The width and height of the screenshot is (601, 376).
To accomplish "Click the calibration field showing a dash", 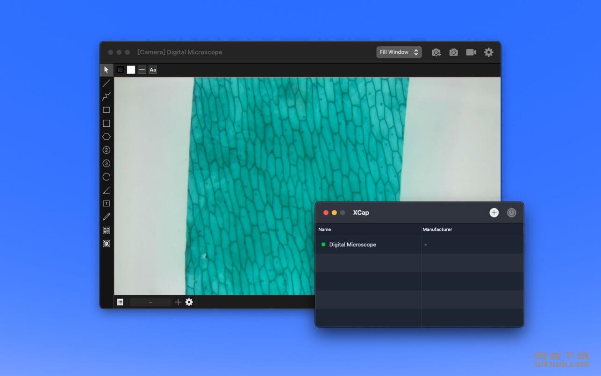I will coord(150,302).
